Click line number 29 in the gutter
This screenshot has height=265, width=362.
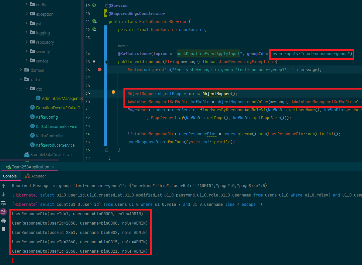tap(88, 94)
